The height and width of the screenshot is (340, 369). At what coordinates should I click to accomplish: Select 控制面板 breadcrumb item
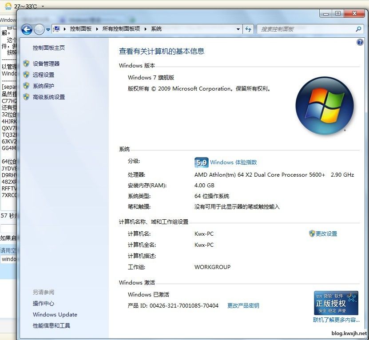click(80, 29)
